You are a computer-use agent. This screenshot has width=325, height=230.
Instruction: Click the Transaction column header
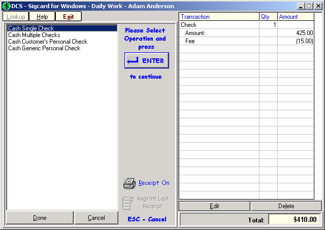(219, 17)
